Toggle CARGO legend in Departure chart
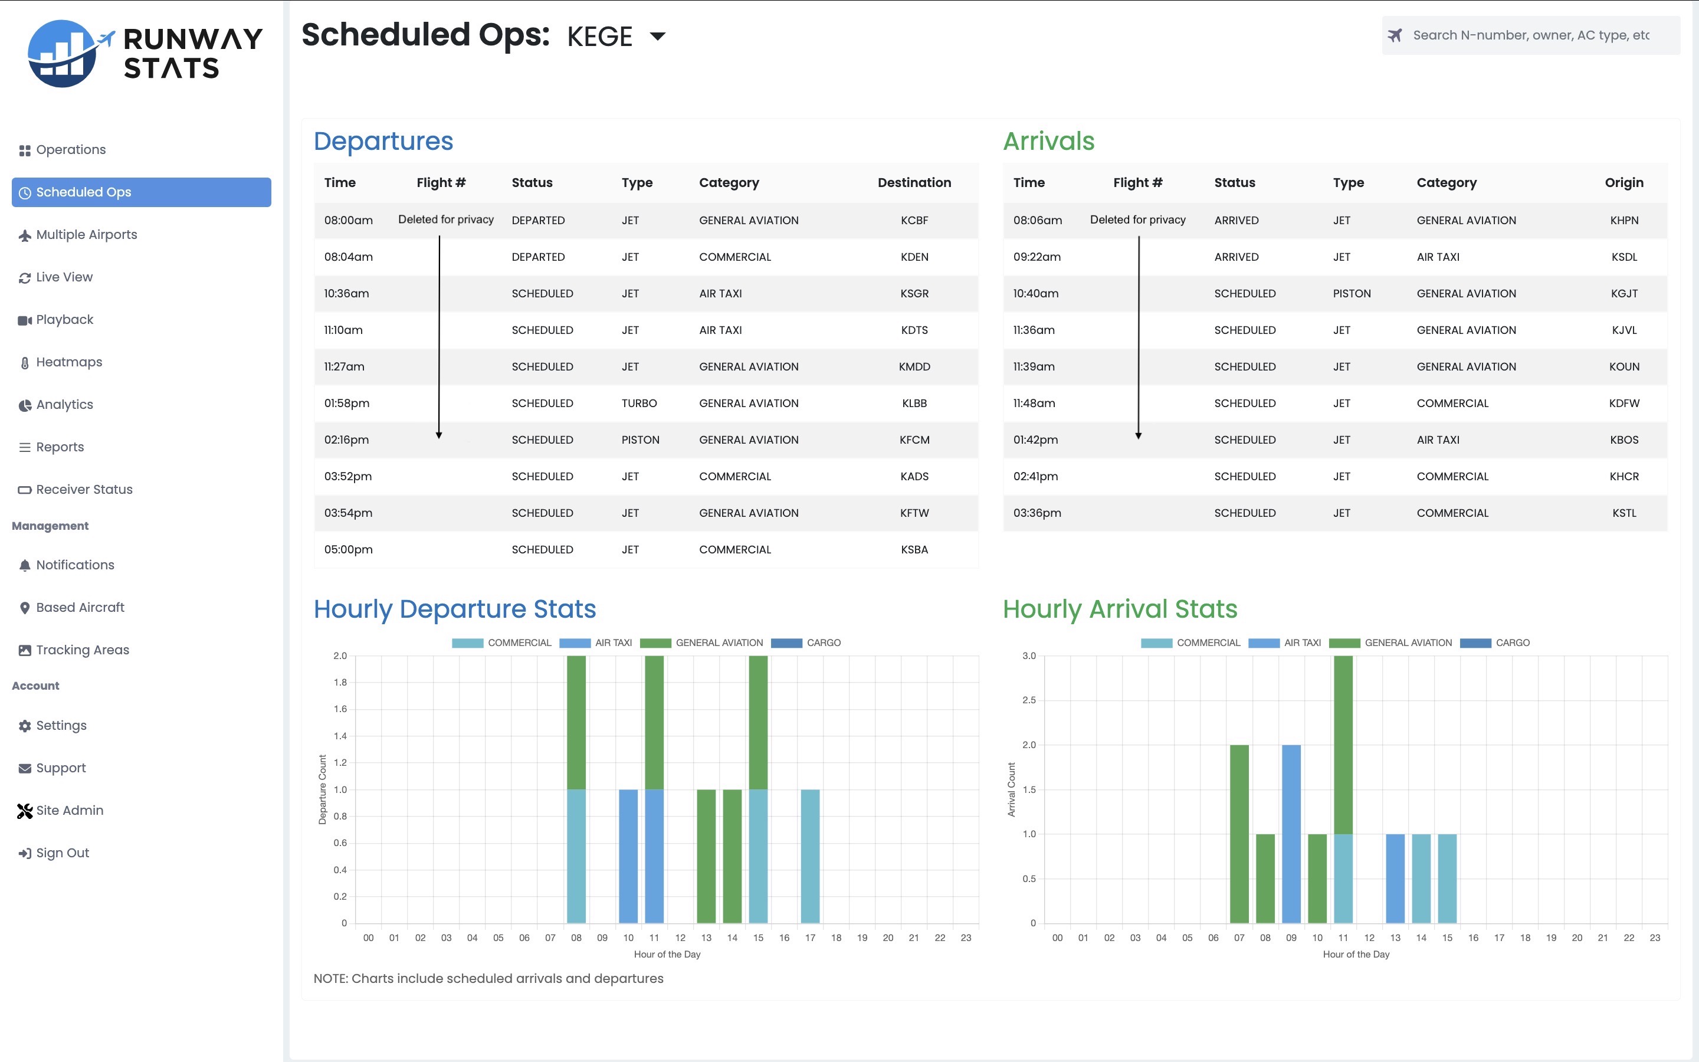Image resolution: width=1699 pixels, height=1062 pixels. point(805,643)
